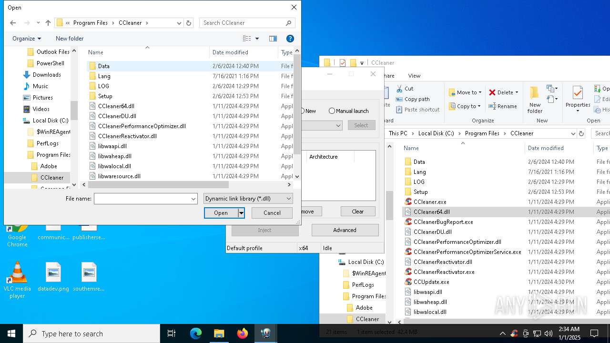Select CCleanerBugReport.exe in Explorer window
610x343 pixels.
click(443, 222)
